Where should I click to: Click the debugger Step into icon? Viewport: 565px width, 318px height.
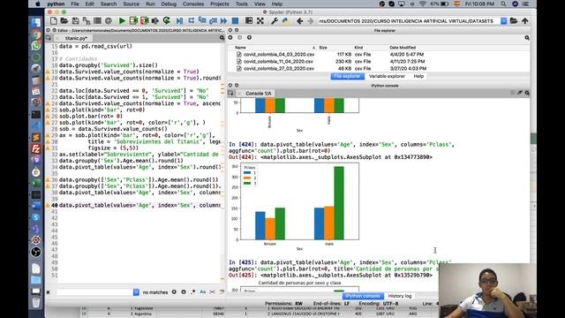(202, 21)
